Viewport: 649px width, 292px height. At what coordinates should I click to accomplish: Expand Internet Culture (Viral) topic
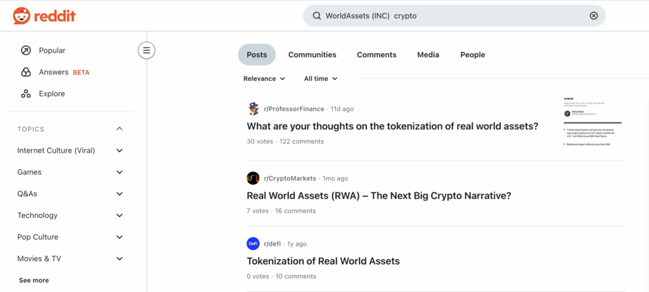click(x=119, y=151)
